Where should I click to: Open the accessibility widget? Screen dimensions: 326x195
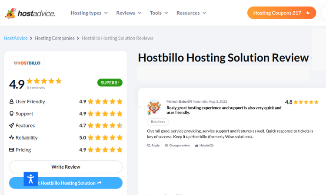click(x=31, y=179)
